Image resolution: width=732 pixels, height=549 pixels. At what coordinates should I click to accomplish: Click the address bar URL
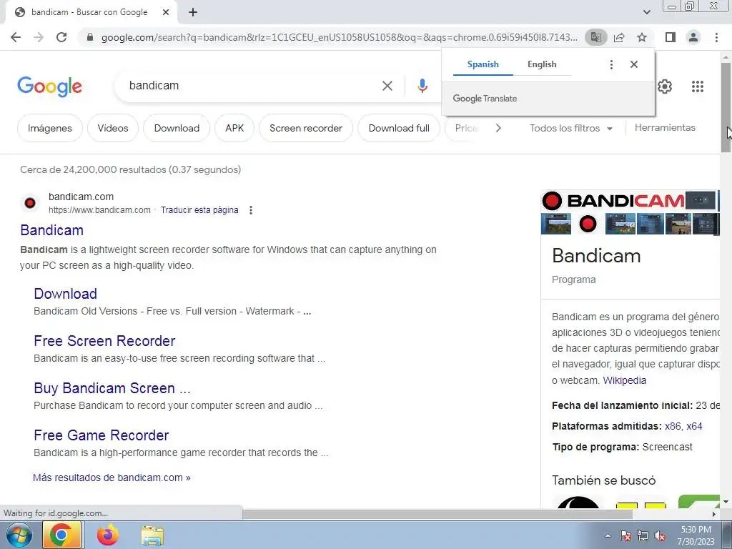click(339, 37)
